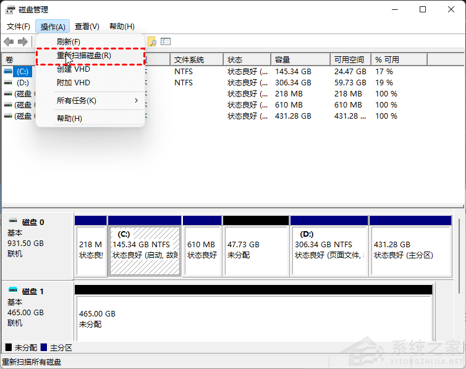
Task: Click the black 未分配 legend swatch
Action: tap(8, 348)
